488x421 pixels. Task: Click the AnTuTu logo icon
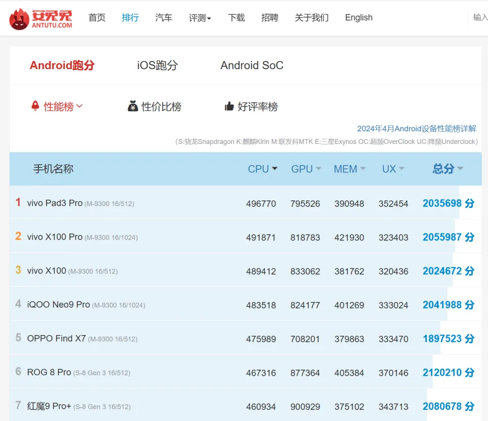(19, 19)
